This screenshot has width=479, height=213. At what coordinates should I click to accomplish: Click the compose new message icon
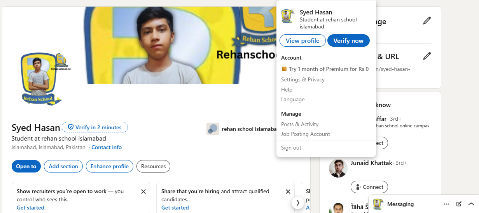point(459,204)
